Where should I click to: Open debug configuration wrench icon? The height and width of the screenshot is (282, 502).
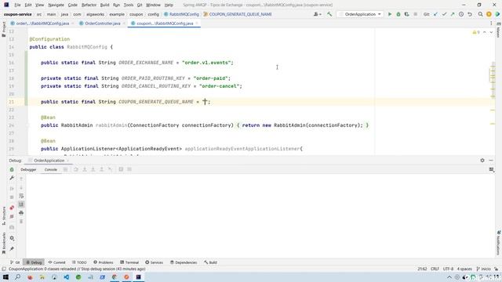[12, 178]
